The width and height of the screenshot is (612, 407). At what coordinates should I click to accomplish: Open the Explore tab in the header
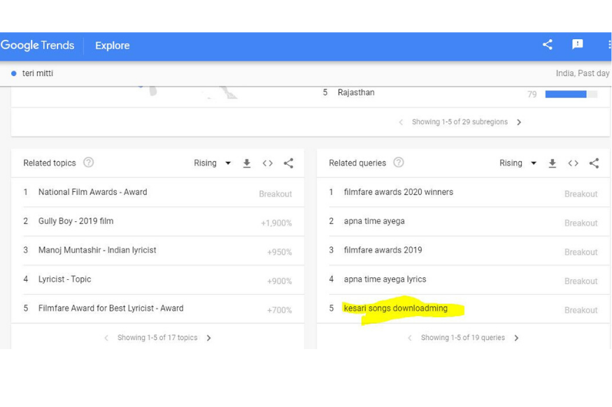112,45
